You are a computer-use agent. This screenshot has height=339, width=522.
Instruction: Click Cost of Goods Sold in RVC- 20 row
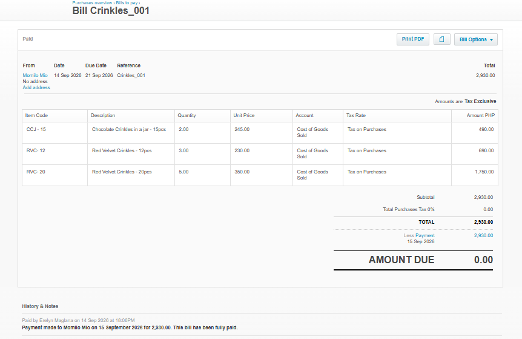click(x=312, y=175)
